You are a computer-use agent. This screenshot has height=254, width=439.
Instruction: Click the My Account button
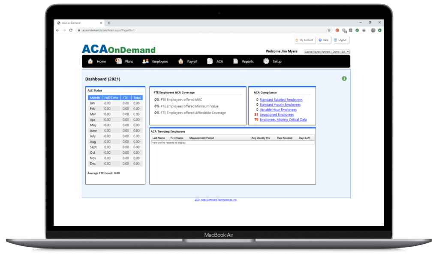coord(305,40)
